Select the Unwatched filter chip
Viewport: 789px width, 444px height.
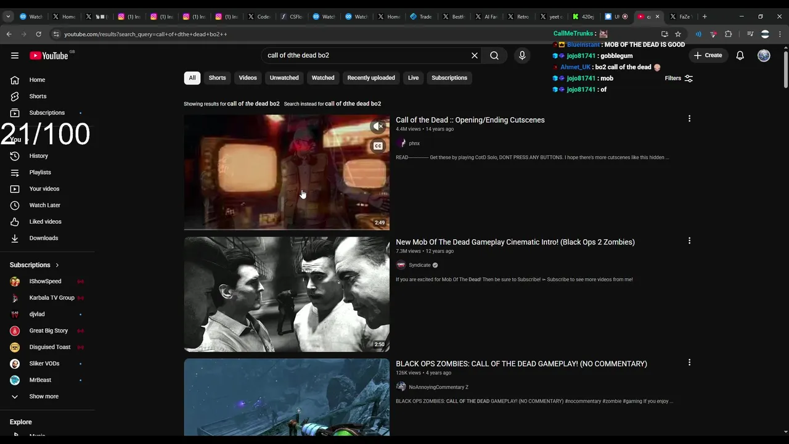tap(284, 78)
